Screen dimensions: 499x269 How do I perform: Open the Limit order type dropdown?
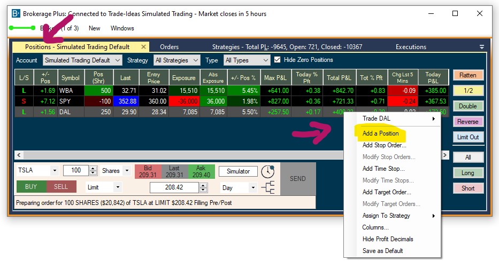[x=104, y=187]
